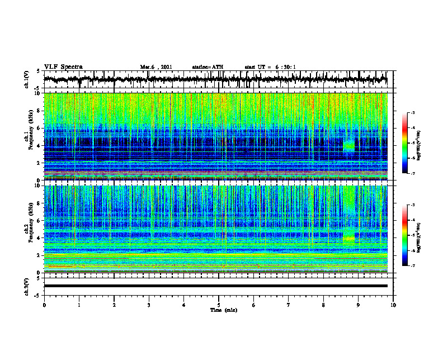This screenshot has width=443, height=342.
Task: Click the ch.1 spectrogram color scale bar
Action: (404, 143)
